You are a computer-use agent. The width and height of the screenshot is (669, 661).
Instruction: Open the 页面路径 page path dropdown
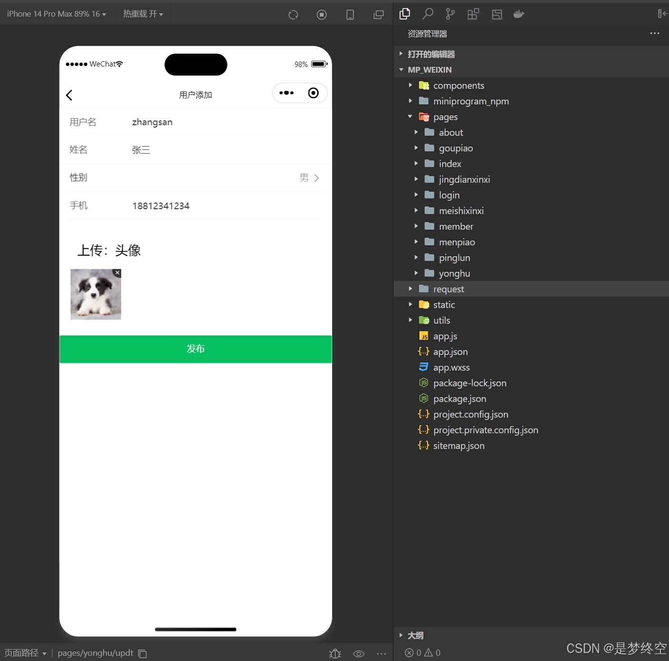(25, 653)
